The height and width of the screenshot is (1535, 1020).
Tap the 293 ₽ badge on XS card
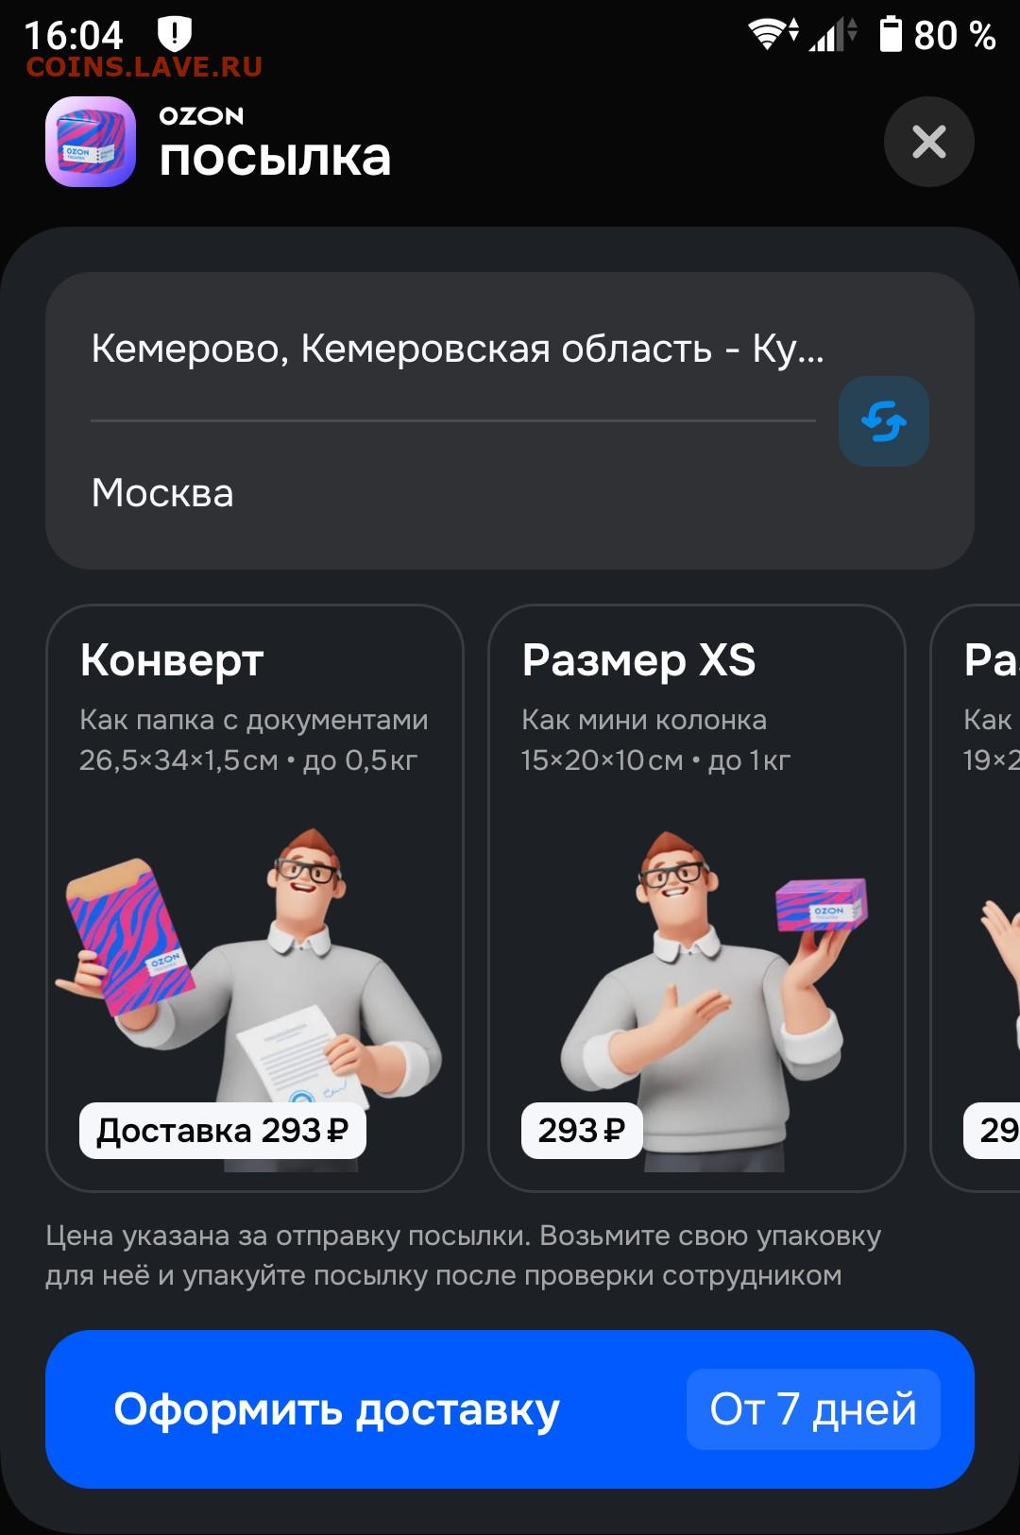[582, 1130]
